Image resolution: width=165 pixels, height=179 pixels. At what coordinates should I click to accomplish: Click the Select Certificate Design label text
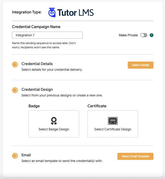(113, 129)
